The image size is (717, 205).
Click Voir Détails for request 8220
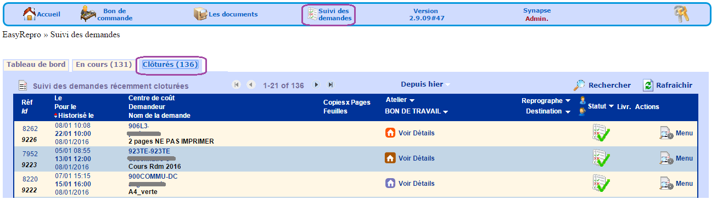pos(416,184)
